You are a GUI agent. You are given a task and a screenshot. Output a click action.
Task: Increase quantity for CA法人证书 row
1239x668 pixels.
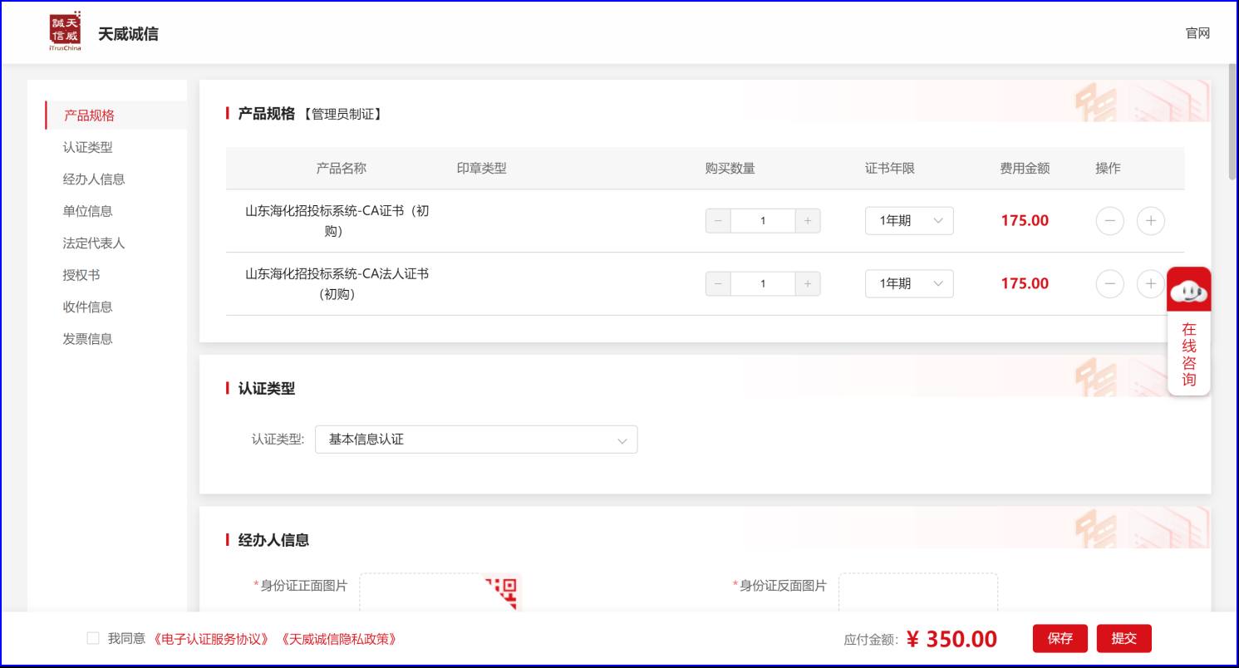[807, 284]
